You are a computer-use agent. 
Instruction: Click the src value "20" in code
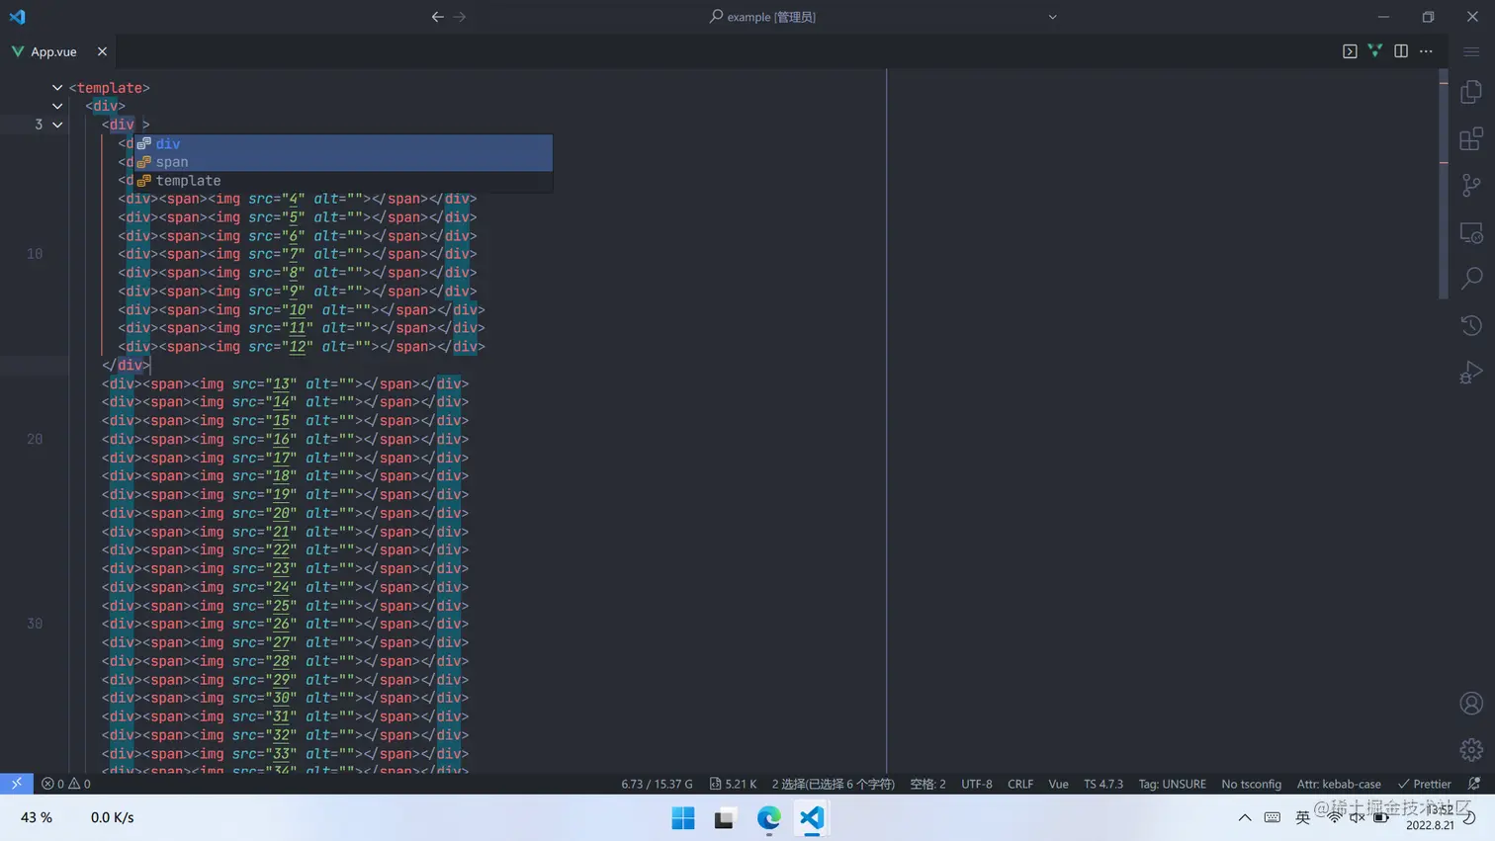pyautogui.click(x=282, y=513)
